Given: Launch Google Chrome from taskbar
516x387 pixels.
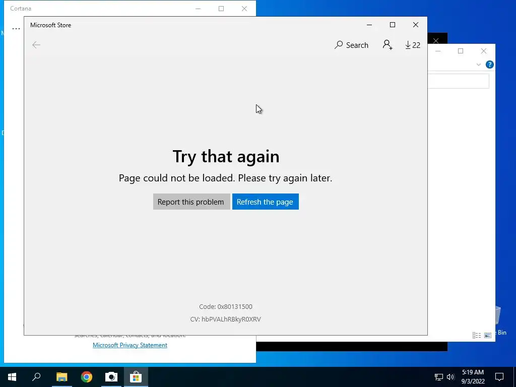Looking at the screenshot, I should 87,377.
